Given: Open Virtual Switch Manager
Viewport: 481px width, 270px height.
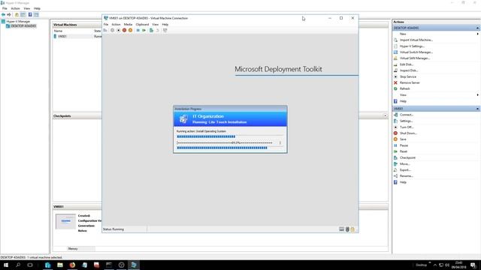Looking at the screenshot, I should pyautogui.click(x=416, y=52).
